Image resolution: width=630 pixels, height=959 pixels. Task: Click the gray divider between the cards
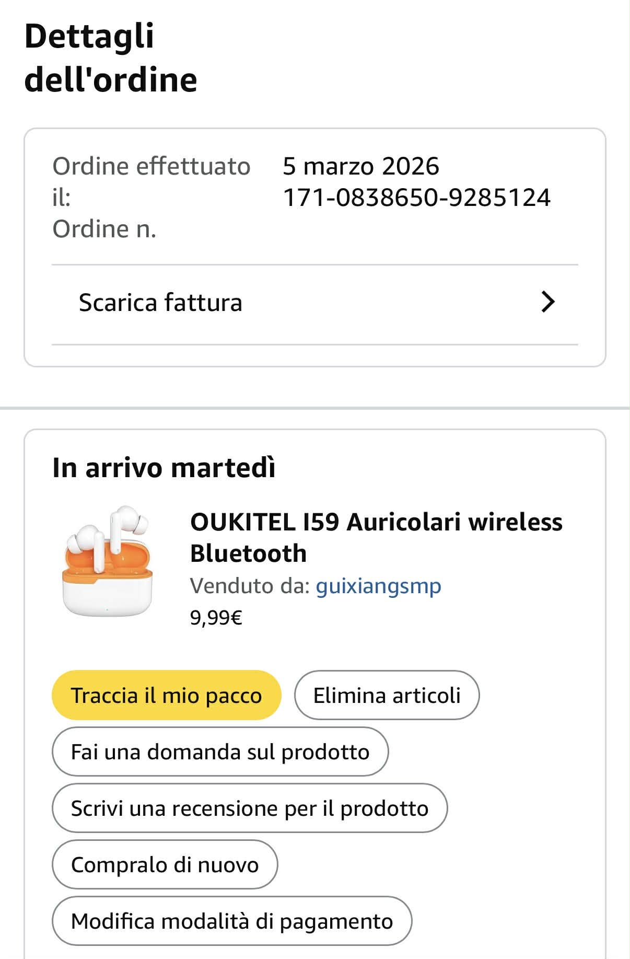[315, 408]
